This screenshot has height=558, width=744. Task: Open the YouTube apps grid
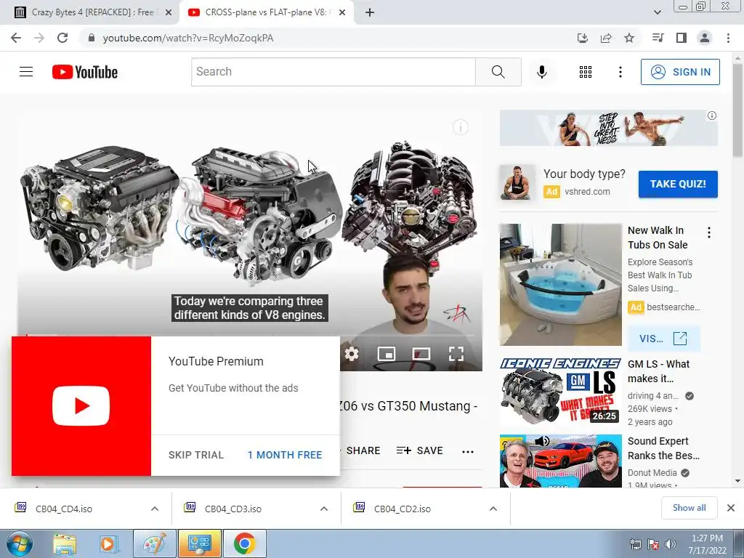tap(586, 72)
